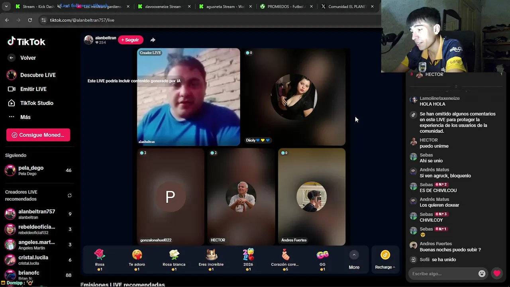Click alanbeltran profile avatar in header
This screenshot has height=287, width=510.
click(x=88, y=40)
